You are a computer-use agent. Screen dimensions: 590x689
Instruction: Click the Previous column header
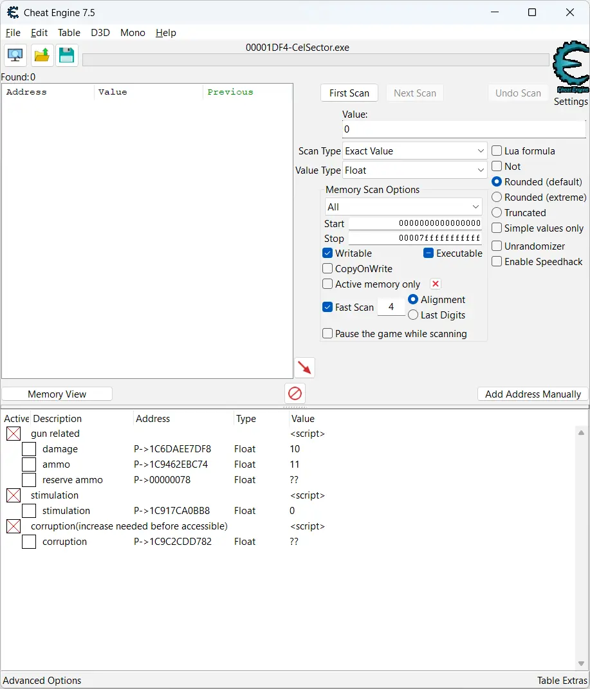(230, 92)
